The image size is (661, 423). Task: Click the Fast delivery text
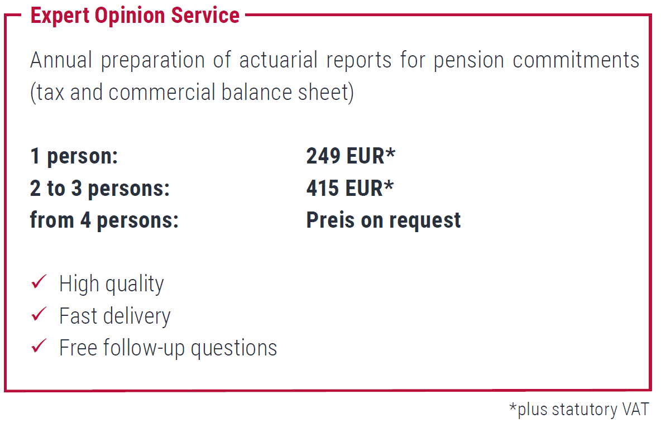pyautogui.click(x=114, y=316)
